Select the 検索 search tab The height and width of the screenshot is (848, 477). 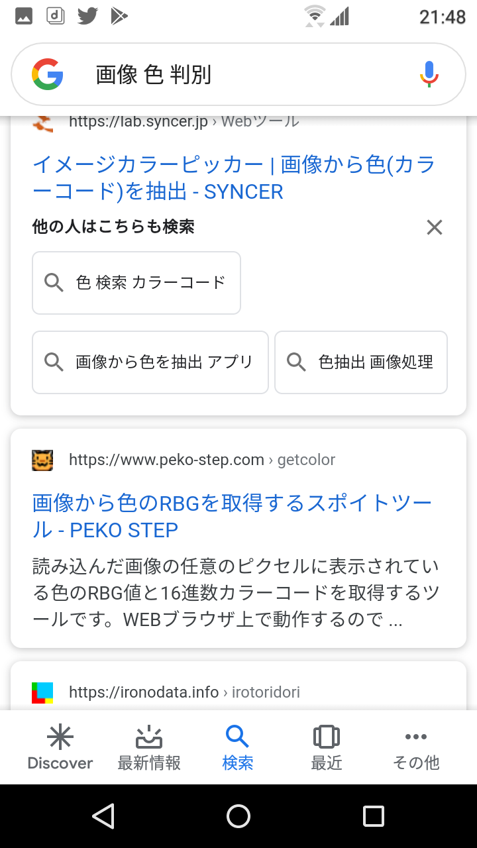(237, 747)
